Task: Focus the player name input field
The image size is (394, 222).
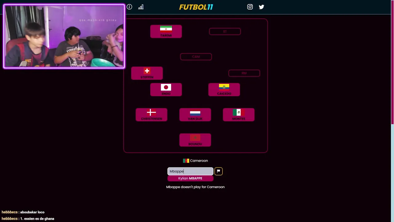Action: [190, 171]
